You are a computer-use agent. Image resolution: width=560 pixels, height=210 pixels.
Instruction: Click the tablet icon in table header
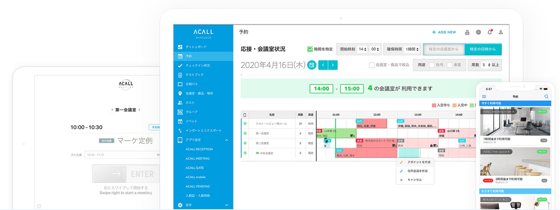245,115
